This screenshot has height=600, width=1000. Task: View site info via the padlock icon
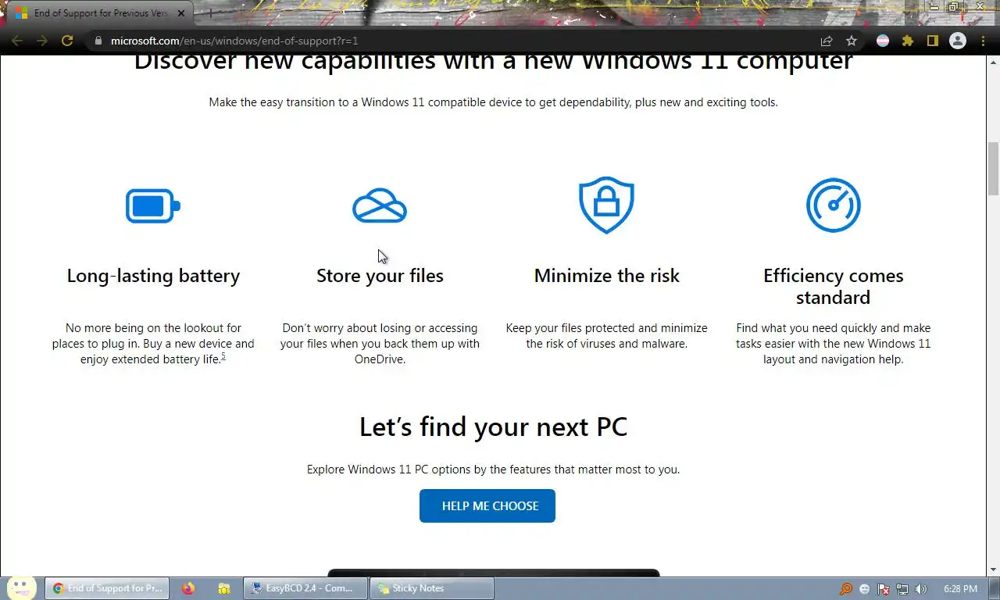98,41
